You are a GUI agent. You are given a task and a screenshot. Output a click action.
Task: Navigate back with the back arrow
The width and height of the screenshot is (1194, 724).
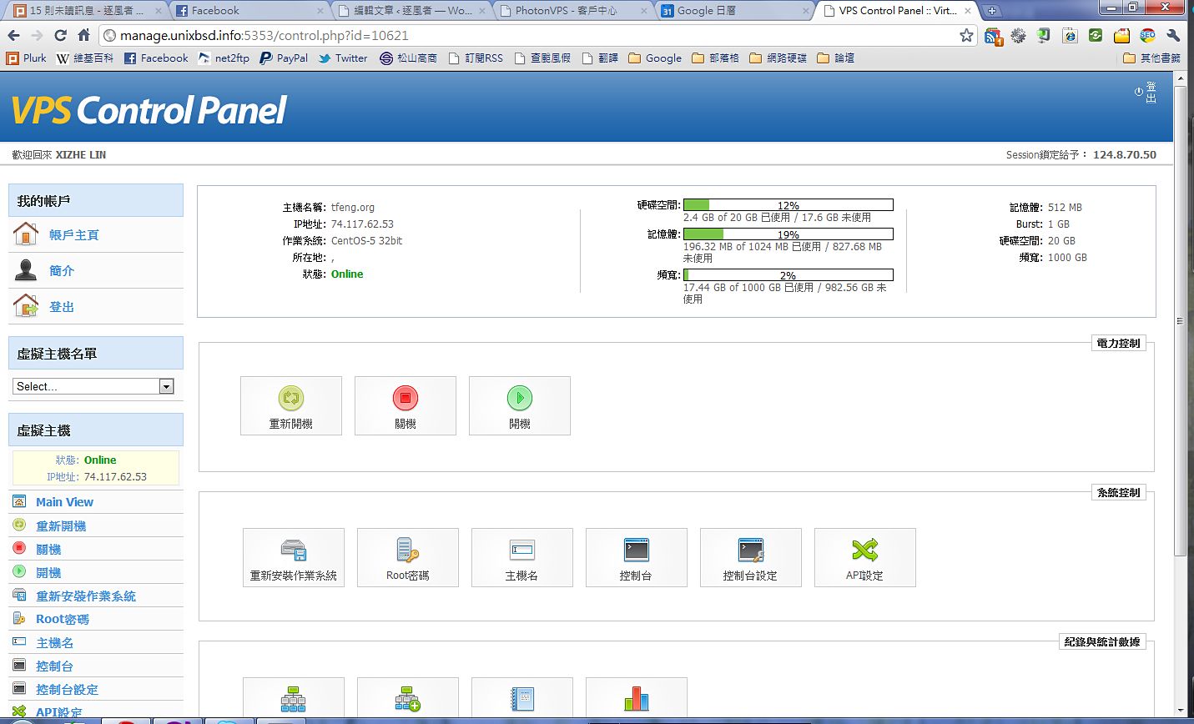pos(13,35)
